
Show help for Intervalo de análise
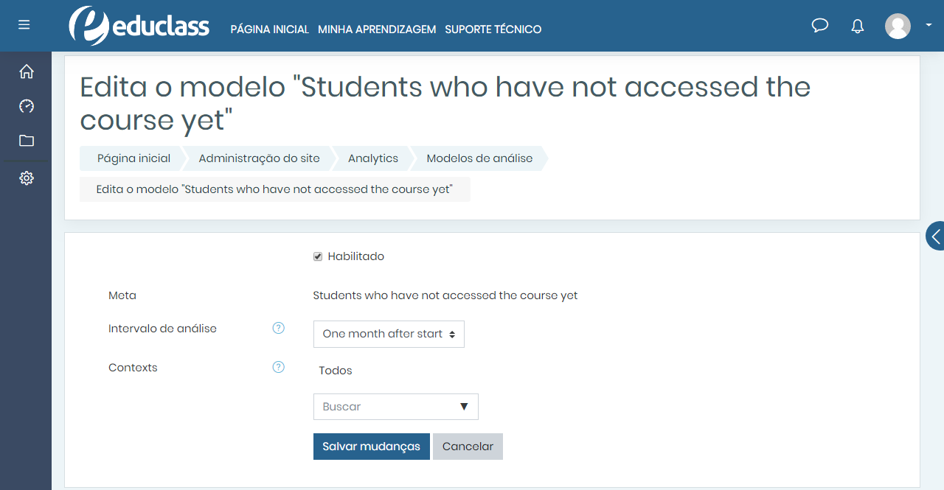(x=278, y=328)
